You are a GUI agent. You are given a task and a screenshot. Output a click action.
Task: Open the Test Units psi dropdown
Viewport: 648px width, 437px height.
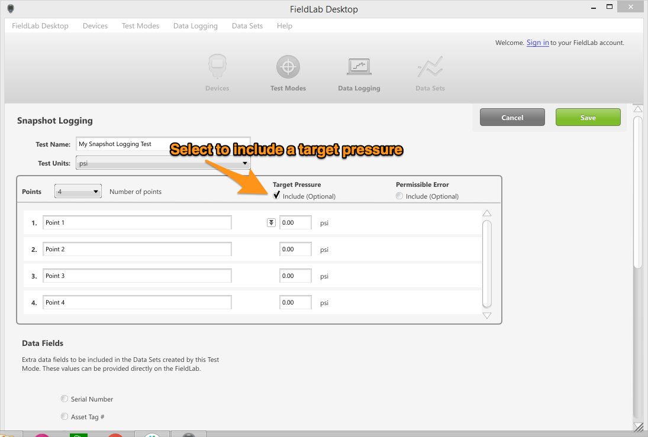163,163
